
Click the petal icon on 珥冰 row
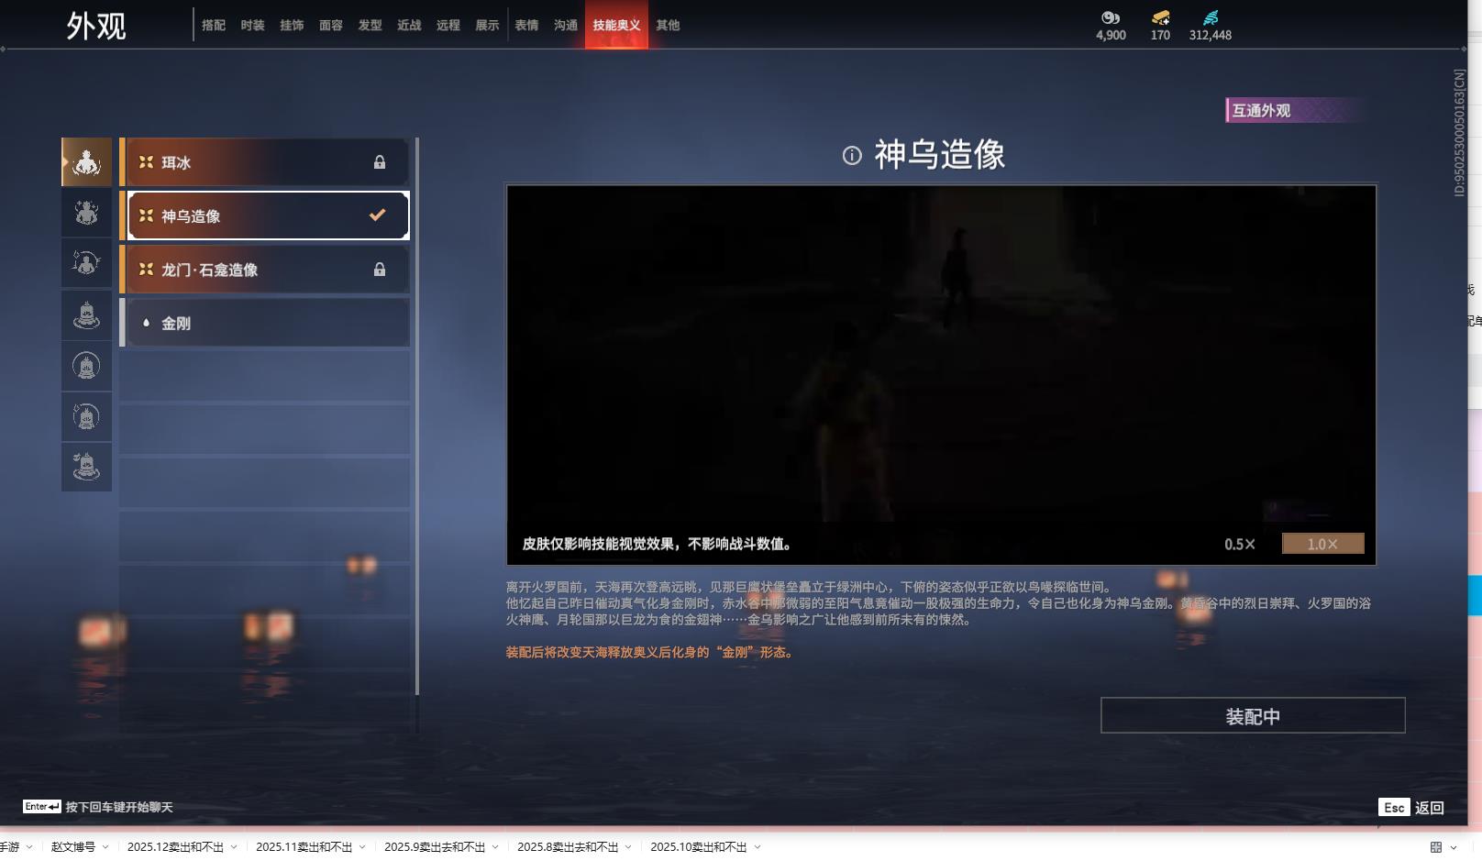(146, 162)
